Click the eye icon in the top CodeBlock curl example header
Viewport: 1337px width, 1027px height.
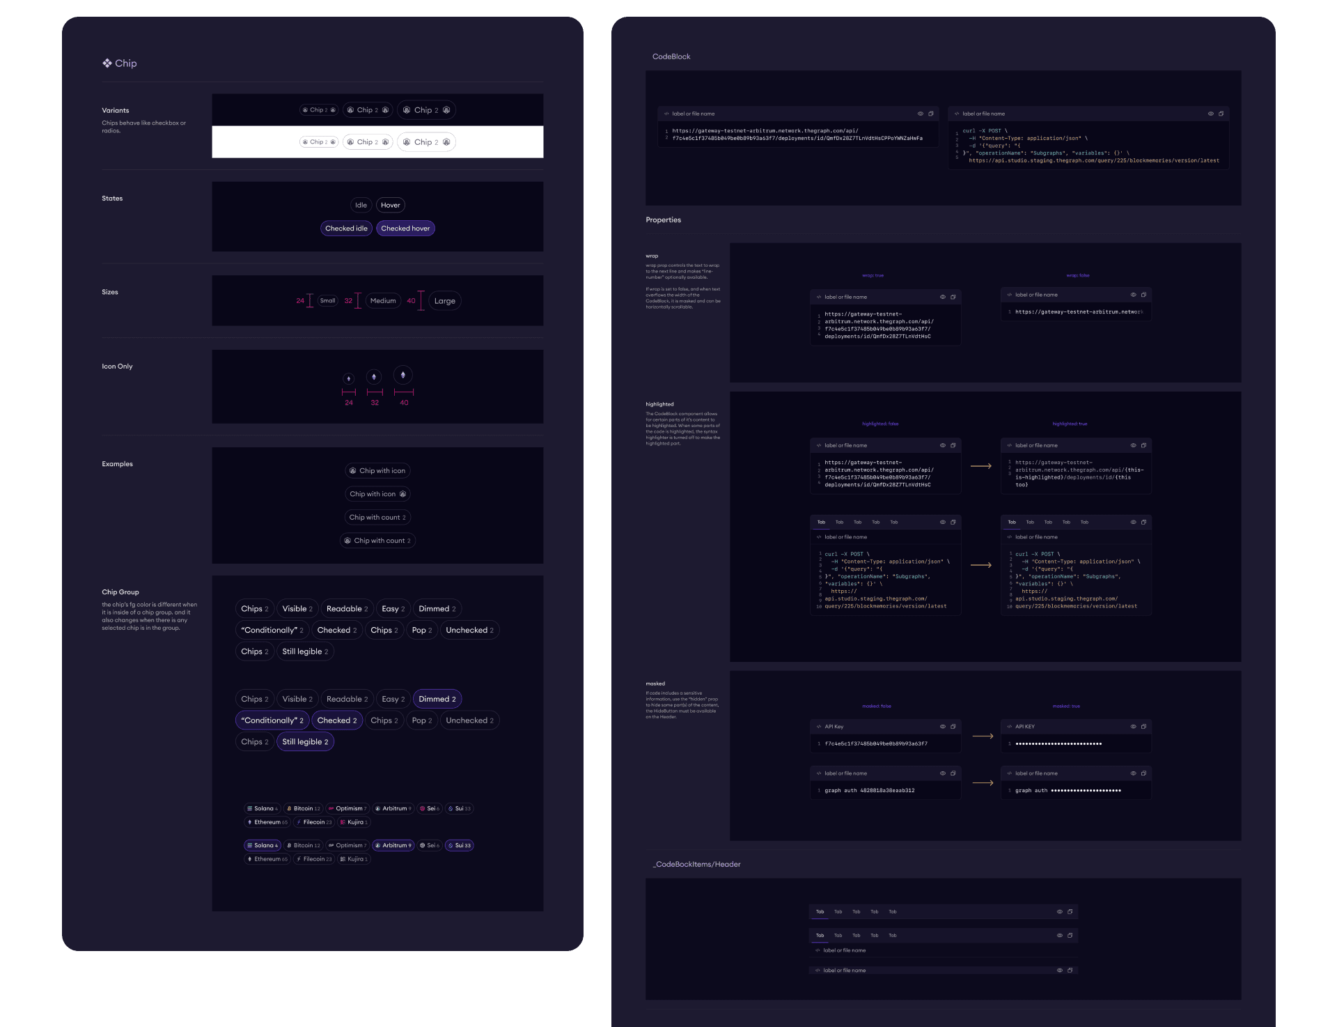pyautogui.click(x=1210, y=114)
